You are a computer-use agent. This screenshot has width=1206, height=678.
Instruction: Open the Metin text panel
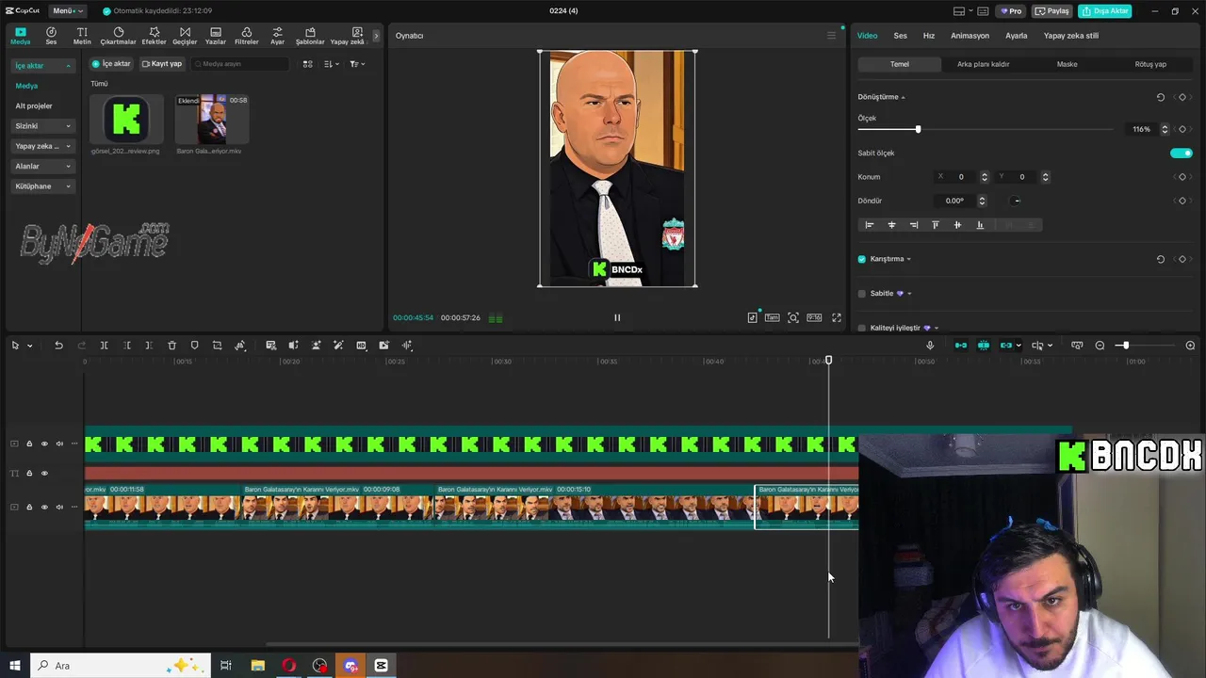82,36
